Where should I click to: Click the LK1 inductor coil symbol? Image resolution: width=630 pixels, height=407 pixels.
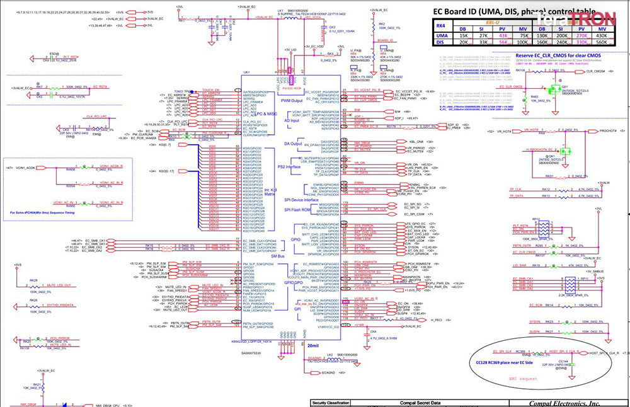[290, 18]
